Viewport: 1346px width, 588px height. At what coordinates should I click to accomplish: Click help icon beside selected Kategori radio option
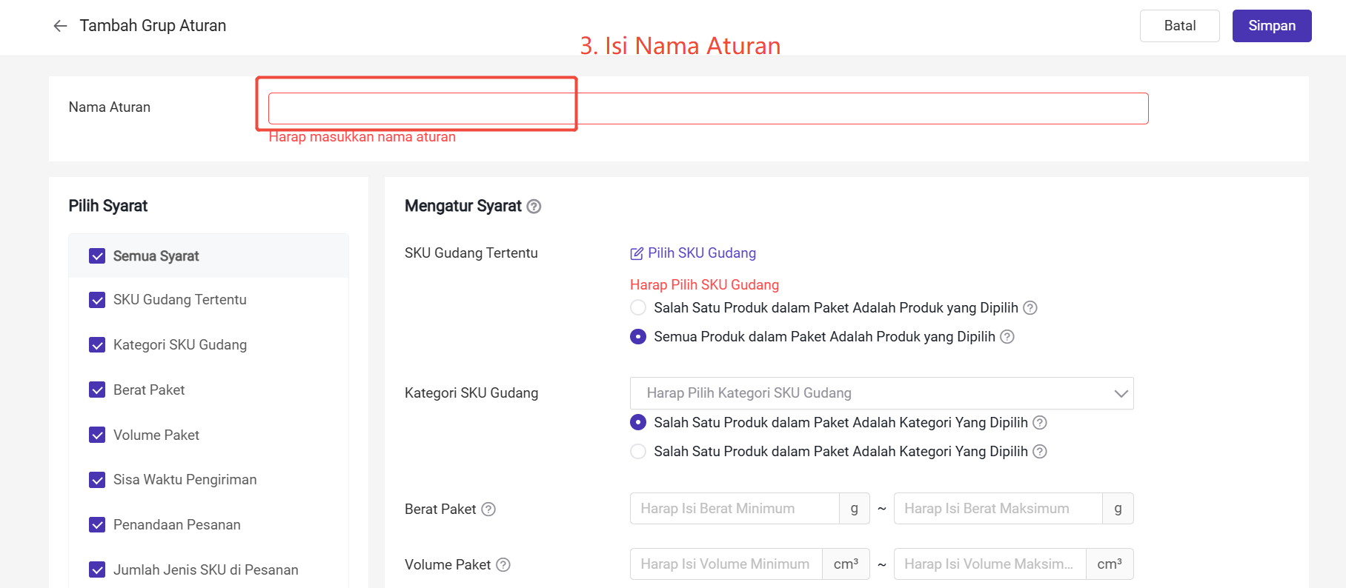1040,423
